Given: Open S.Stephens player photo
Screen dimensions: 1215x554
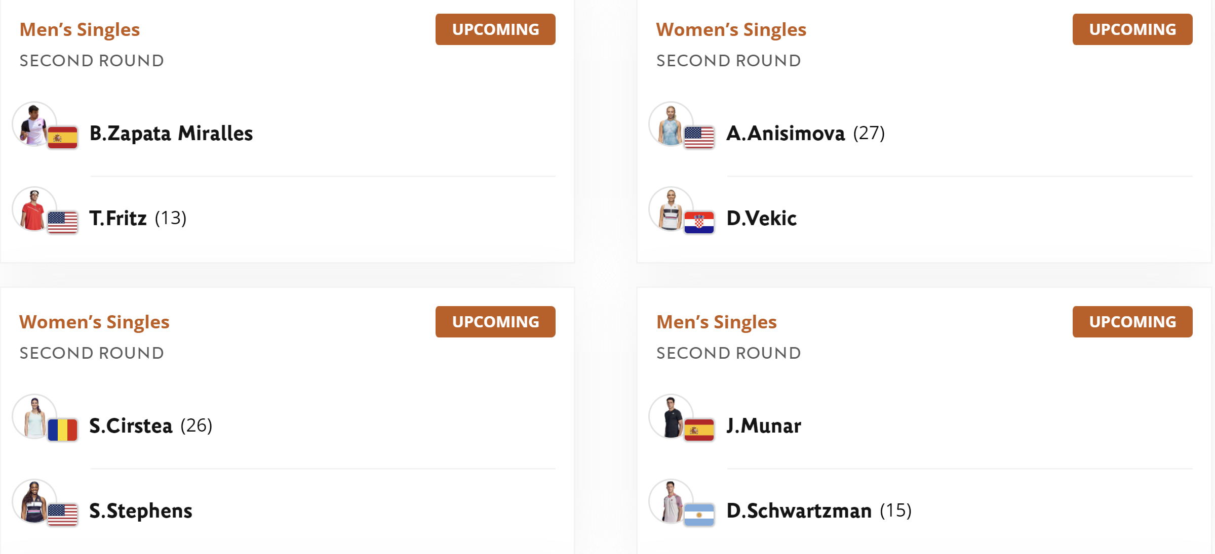Looking at the screenshot, I should [34, 501].
